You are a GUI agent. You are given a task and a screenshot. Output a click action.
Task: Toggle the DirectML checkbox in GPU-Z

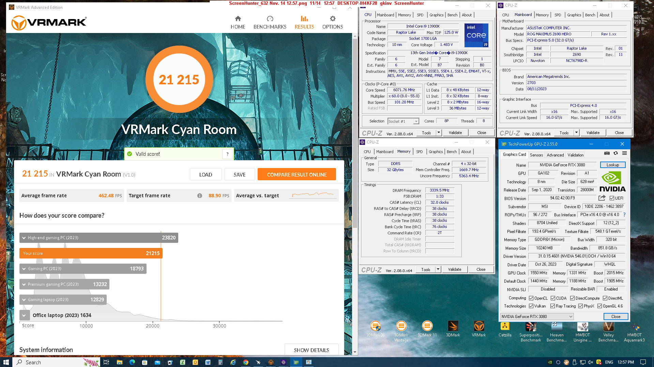[x=605, y=298]
